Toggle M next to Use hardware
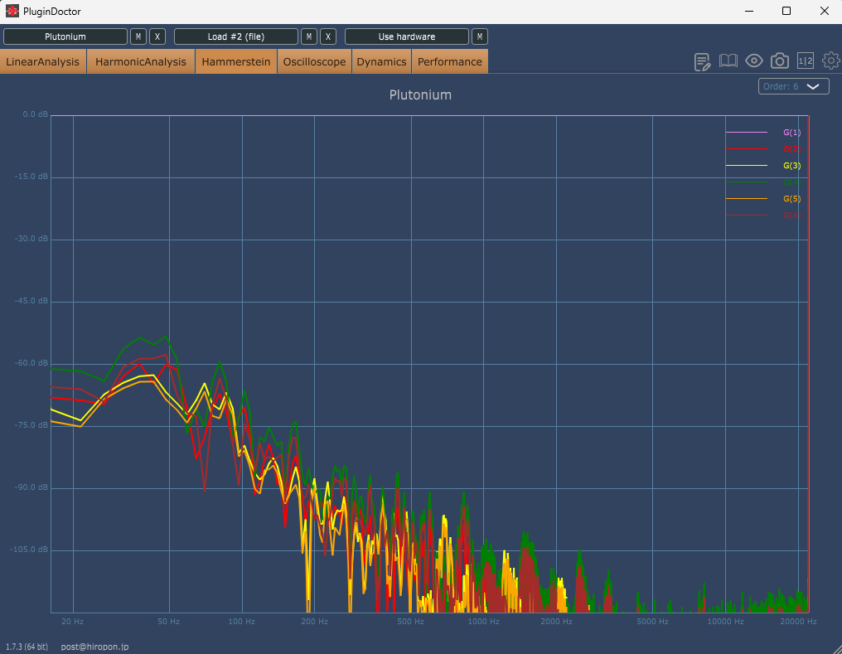 [x=480, y=36]
